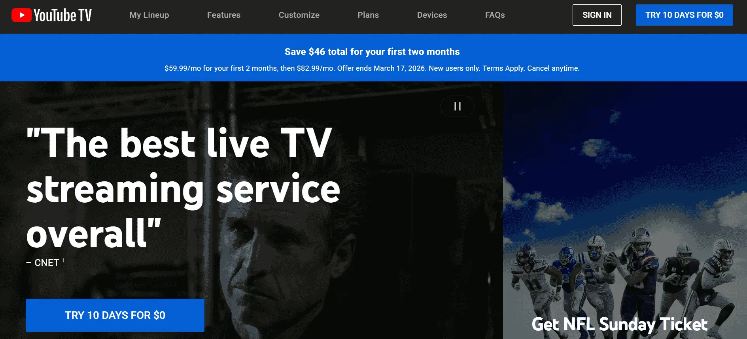Open the FAQs nav link
This screenshot has width=747, height=339.
(495, 15)
